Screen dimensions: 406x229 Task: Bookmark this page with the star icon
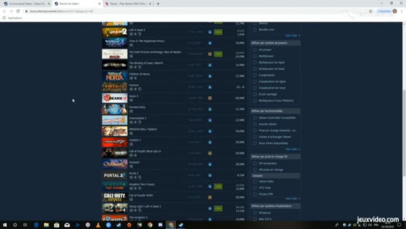(371, 11)
